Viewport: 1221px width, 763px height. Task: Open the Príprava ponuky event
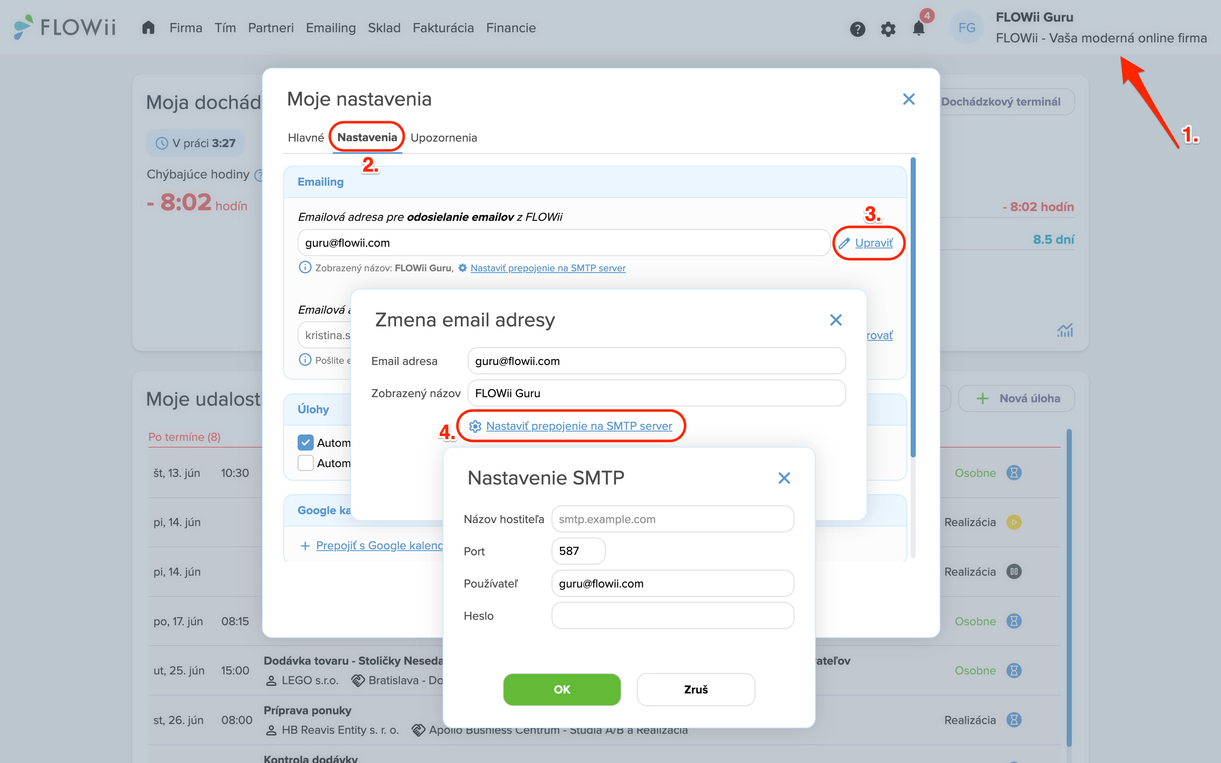click(x=307, y=710)
